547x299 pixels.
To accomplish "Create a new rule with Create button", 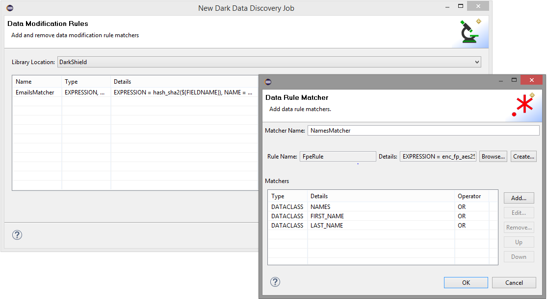I will click(x=523, y=156).
